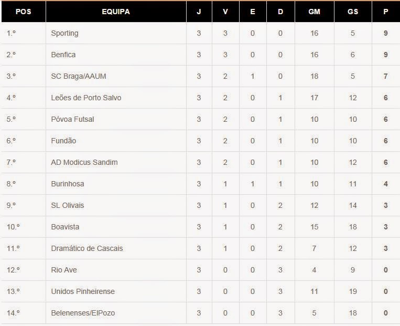
Task: Click the Burinhosa team name
Action: pyautogui.click(x=68, y=184)
